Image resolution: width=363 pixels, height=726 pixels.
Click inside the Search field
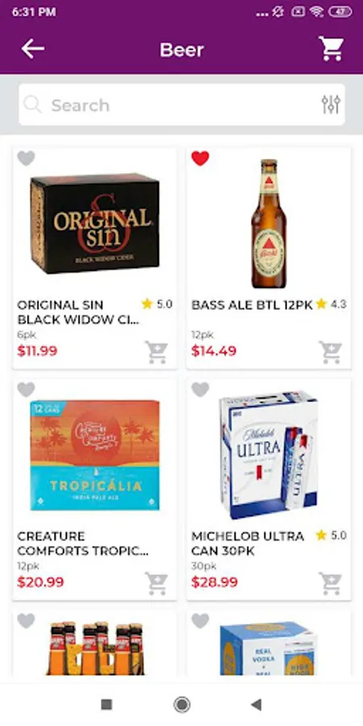[181, 105]
